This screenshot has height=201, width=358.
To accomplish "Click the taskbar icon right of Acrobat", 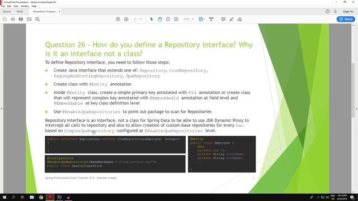I will (x=59, y=197).
